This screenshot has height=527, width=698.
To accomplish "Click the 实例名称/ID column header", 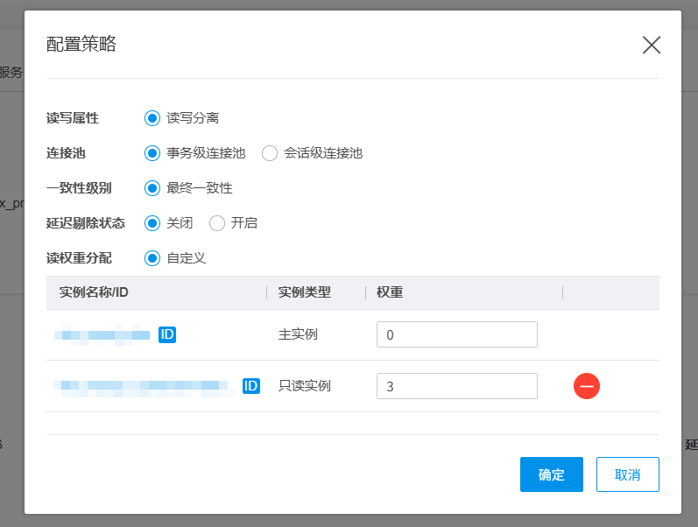I will click(94, 292).
